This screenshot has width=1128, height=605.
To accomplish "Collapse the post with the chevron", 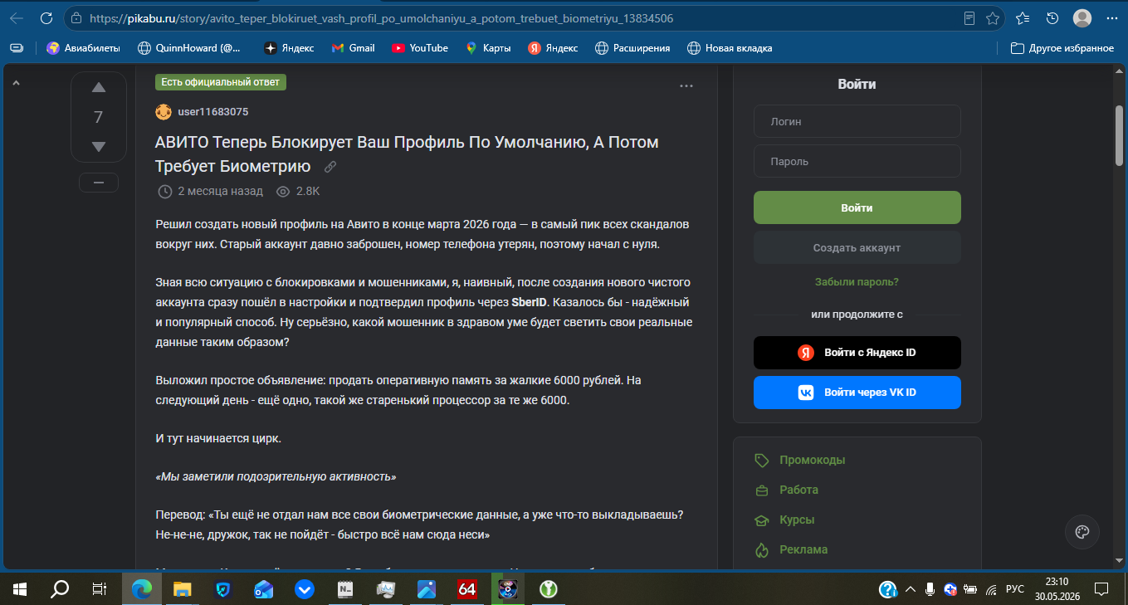I will tap(16, 82).
